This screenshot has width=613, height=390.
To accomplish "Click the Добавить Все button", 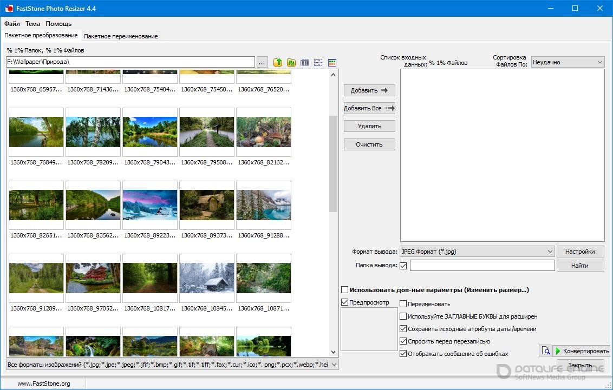I will [x=369, y=108].
